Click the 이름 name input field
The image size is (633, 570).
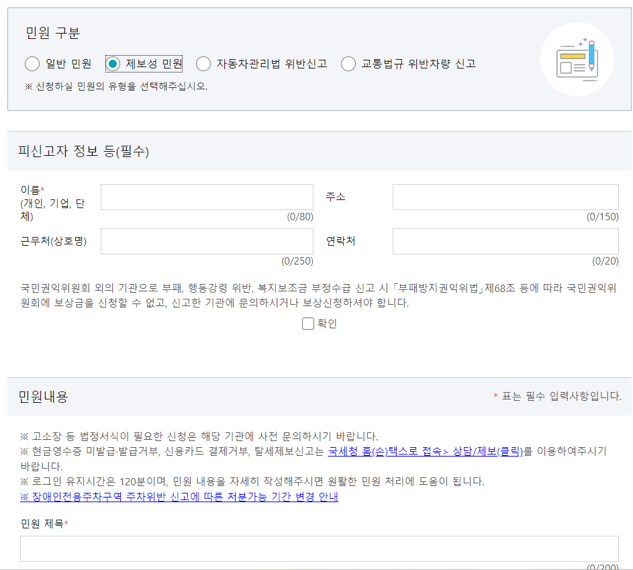point(206,197)
